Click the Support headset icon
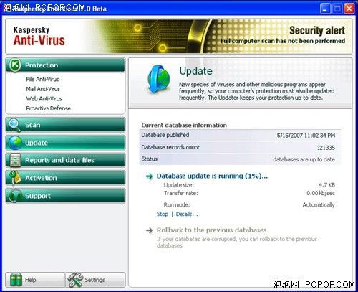This screenshot has width=358, height=292. coord(15,196)
